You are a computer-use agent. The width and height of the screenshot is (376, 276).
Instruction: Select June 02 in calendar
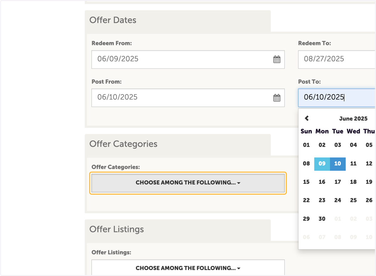coord(322,145)
